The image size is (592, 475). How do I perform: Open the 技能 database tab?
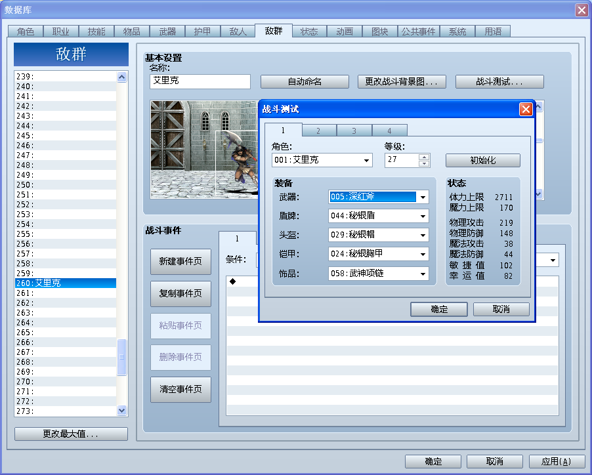click(96, 31)
